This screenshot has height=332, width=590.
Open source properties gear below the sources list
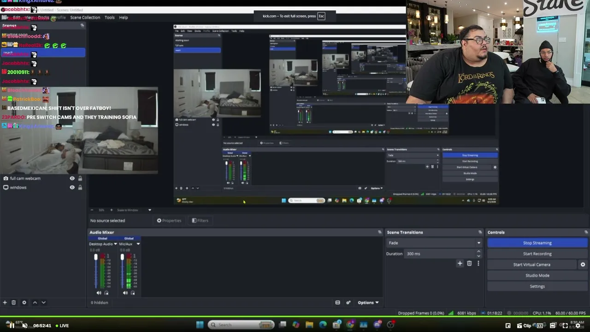tap(24, 302)
